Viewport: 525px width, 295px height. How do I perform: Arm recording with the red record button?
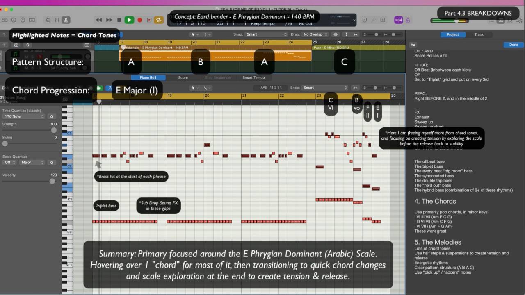139,20
